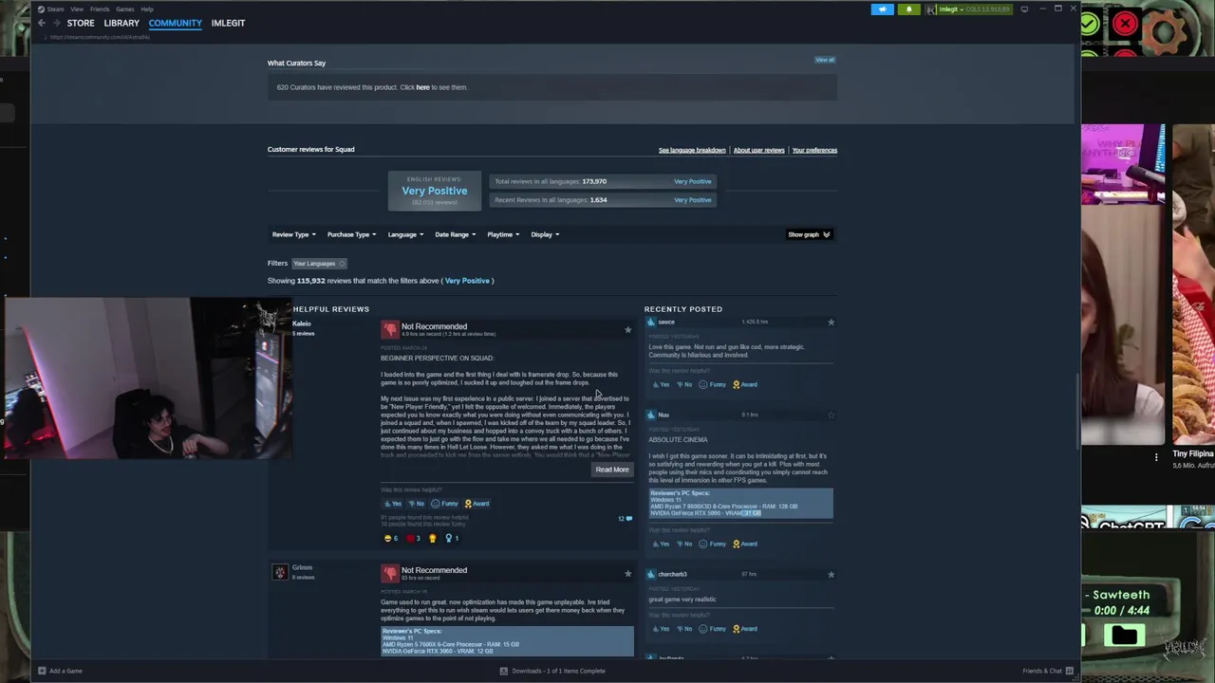Mark Kaleio's review as Funny

pyautogui.click(x=444, y=504)
